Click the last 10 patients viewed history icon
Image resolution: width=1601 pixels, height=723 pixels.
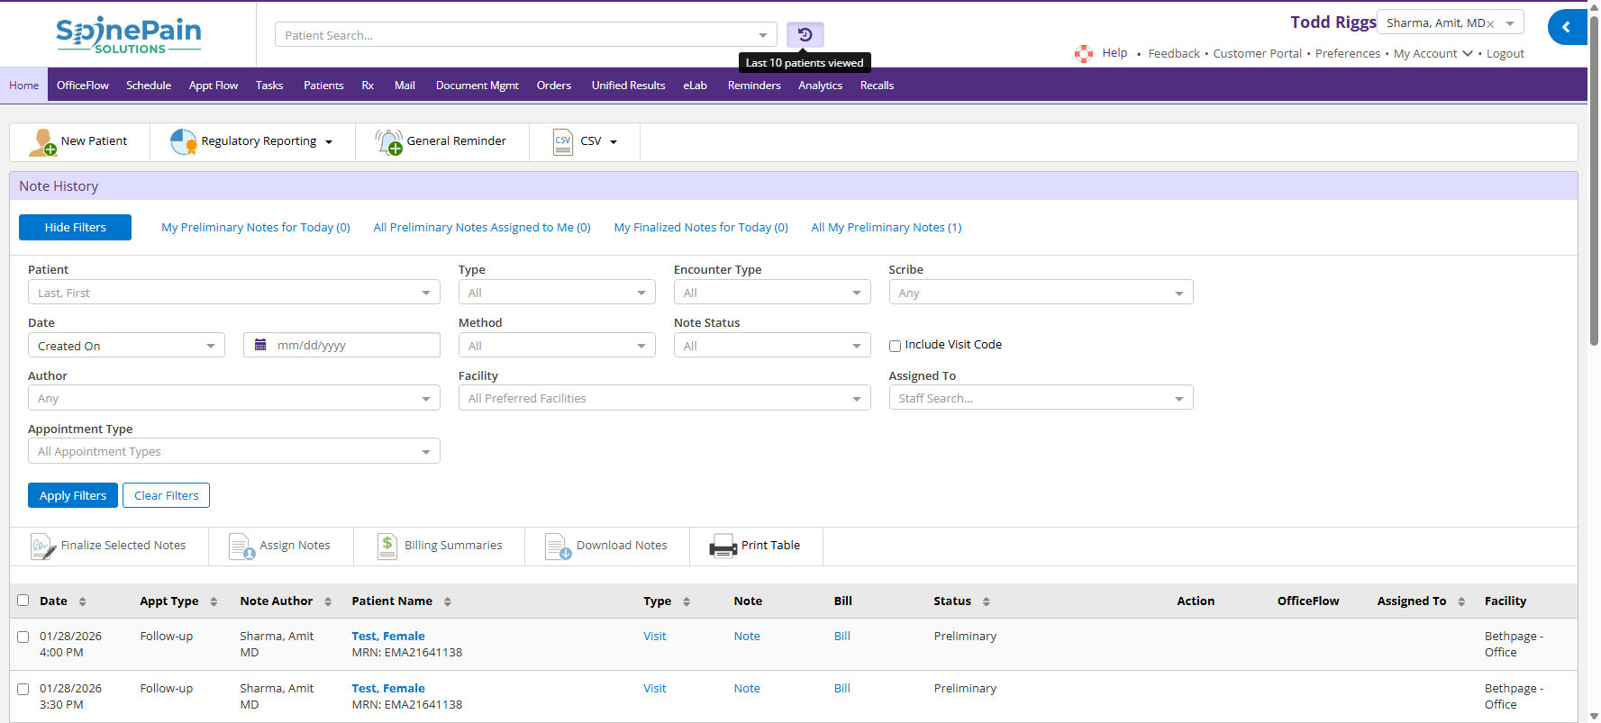click(x=805, y=35)
